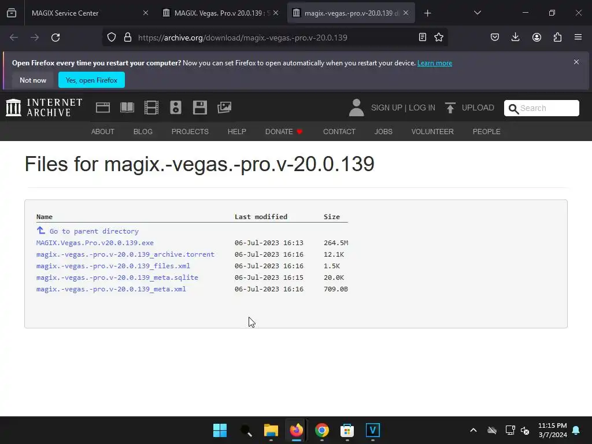Click the SIGN UP link
Screen dimensions: 592x444
387,108
